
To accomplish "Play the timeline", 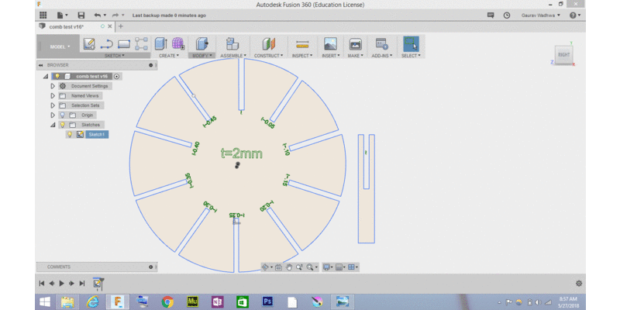I will 62,283.
